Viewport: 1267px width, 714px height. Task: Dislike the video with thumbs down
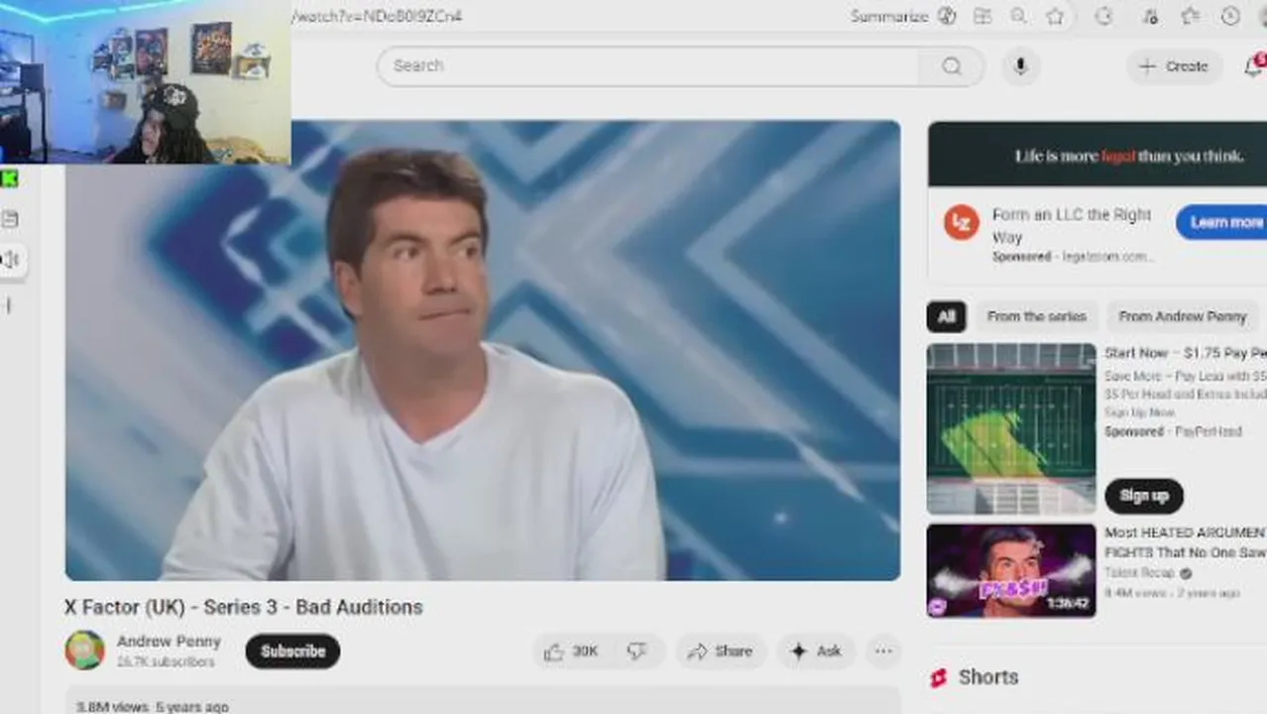(x=637, y=652)
